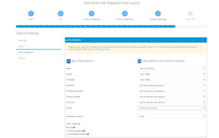Select step 5 Optional Settings circle
This screenshot has width=219, height=138.
pyautogui.click(x=158, y=13)
